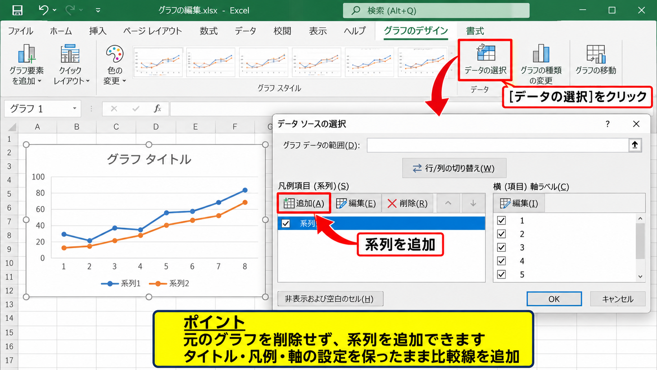Click the Undo arrow icon
The height and width of the screenshot is (370, 657).
pyautogui.click(x=44, y=10)
